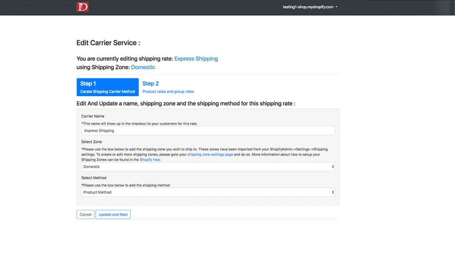The image size is (455, 256).
Task: Open the Shopify help link
Action: click(150, 160)
